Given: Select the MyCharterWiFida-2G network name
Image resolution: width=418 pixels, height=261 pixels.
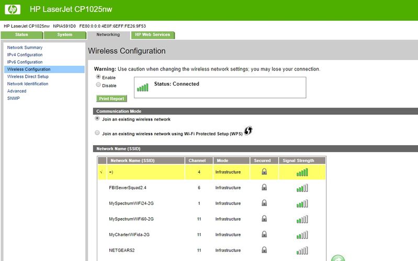Looking at the screenshot, I should click(129, 235).
